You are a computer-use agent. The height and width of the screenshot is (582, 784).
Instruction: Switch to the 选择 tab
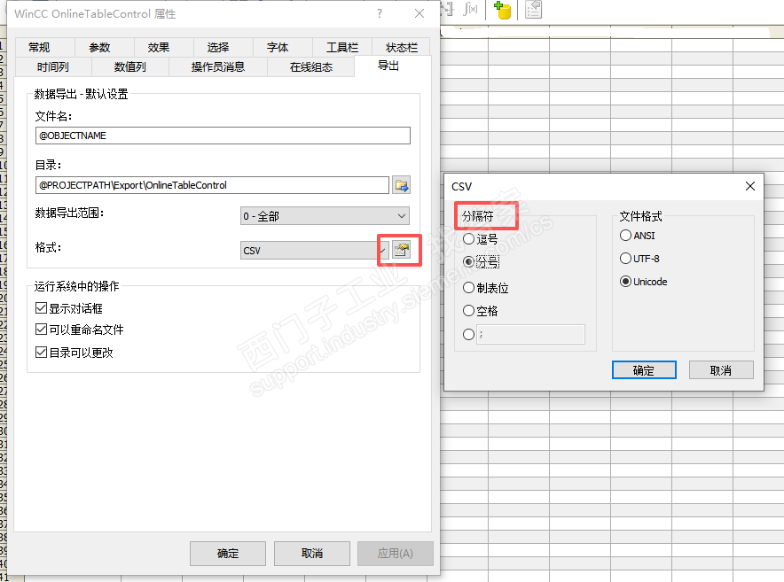coord(223,48)
